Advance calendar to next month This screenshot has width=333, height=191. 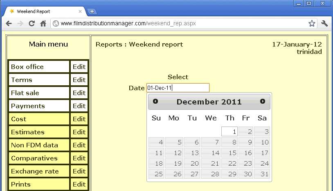point(263,101)
